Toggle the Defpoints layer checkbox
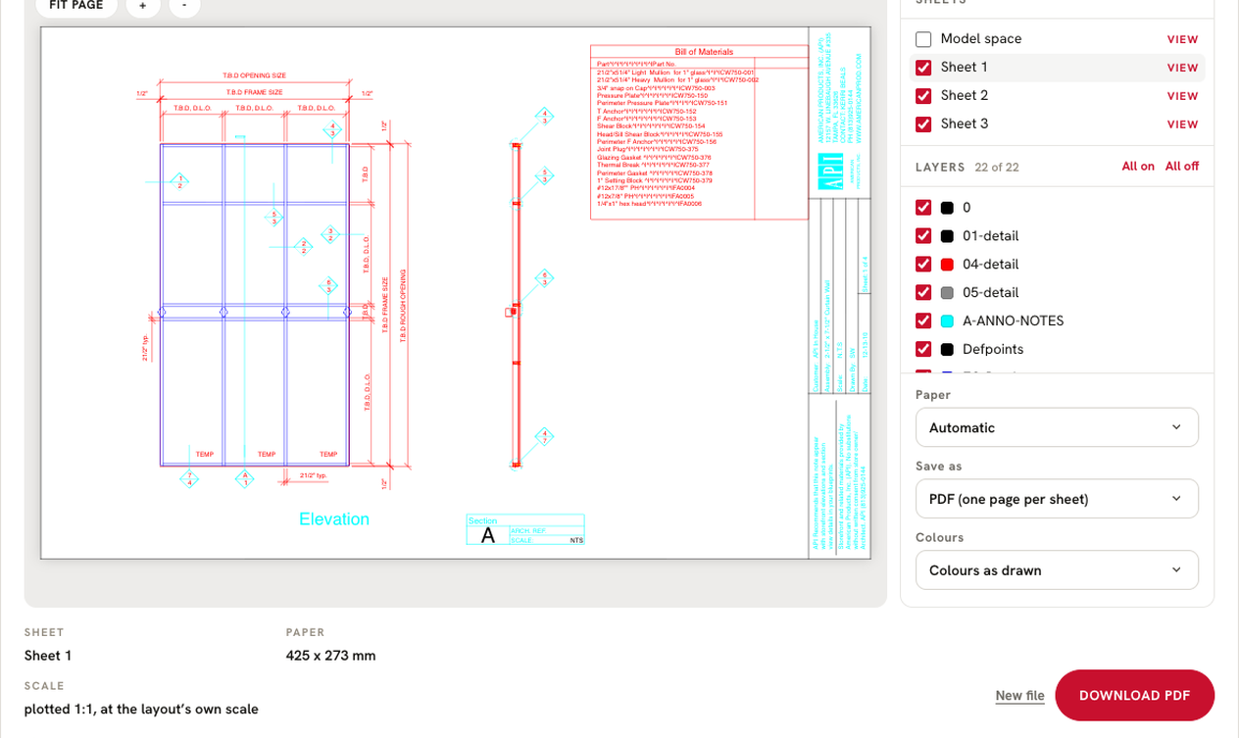 point(923,350)
